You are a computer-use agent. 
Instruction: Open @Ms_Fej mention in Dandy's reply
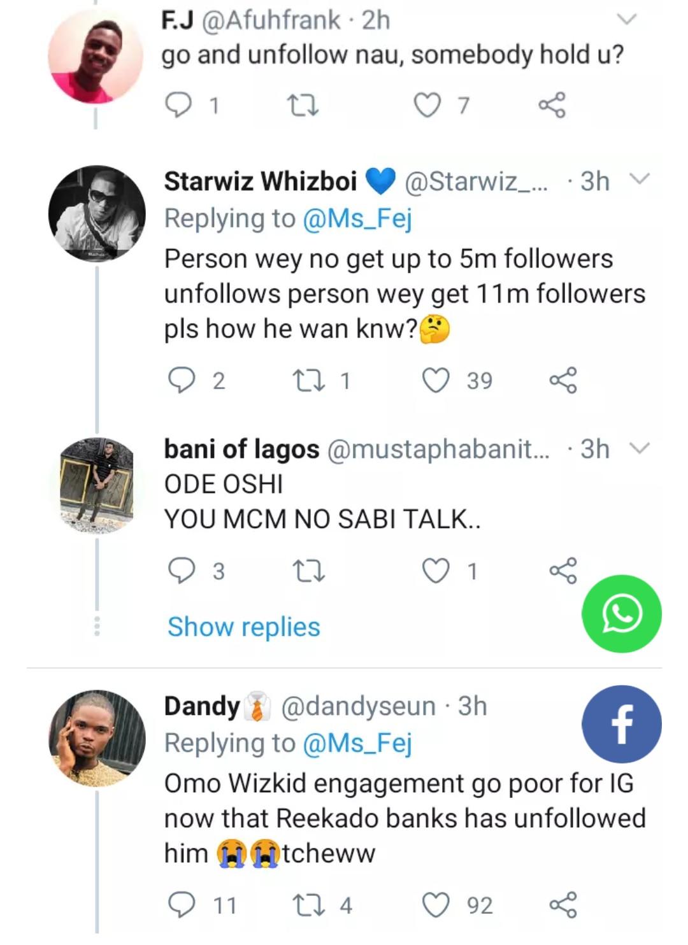(357, 743)
